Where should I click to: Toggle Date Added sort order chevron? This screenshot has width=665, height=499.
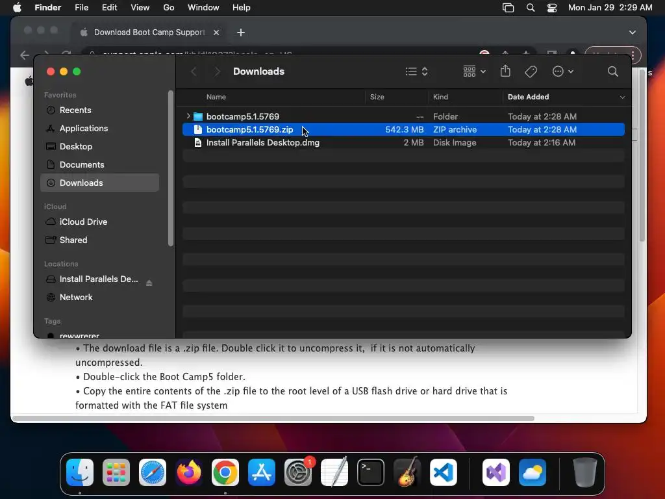pyautogui.click(x=622, y=97)
